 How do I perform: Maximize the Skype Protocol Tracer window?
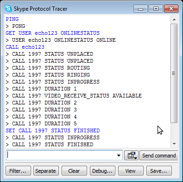coord(156,9)
